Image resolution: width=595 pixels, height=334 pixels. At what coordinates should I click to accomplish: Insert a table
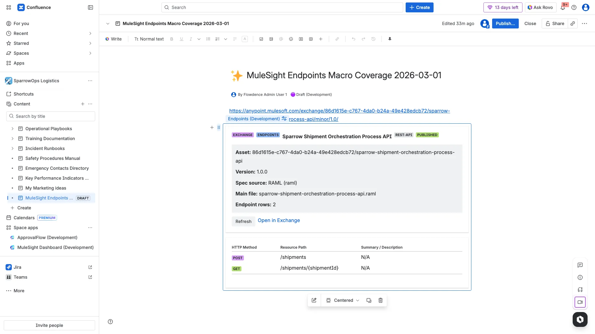tap(311, 39)
